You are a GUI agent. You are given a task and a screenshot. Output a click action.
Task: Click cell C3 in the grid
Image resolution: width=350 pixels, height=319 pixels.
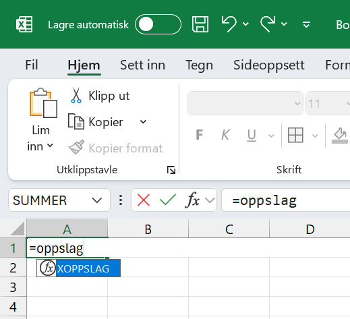[229, 287]
